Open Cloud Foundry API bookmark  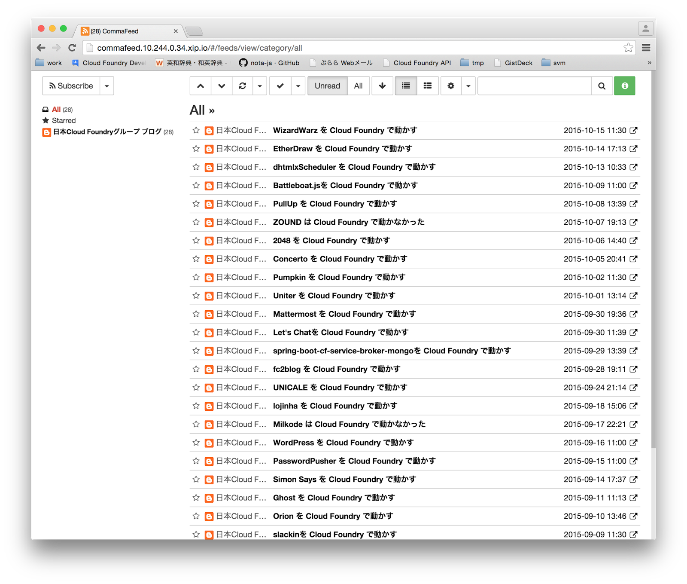click(416, 63)
